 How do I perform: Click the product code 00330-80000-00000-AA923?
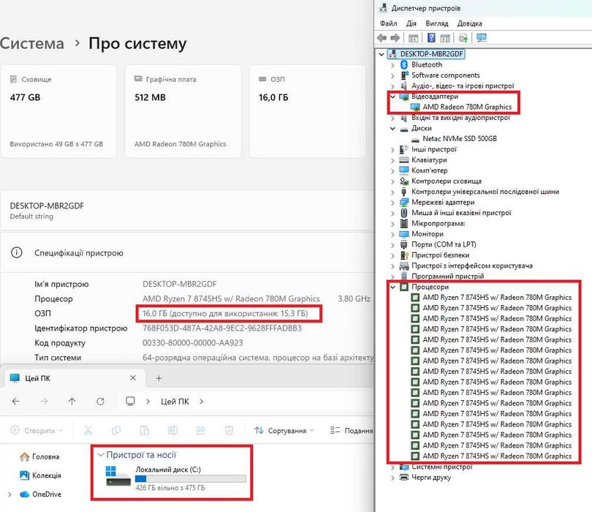[x=192, y=343]
